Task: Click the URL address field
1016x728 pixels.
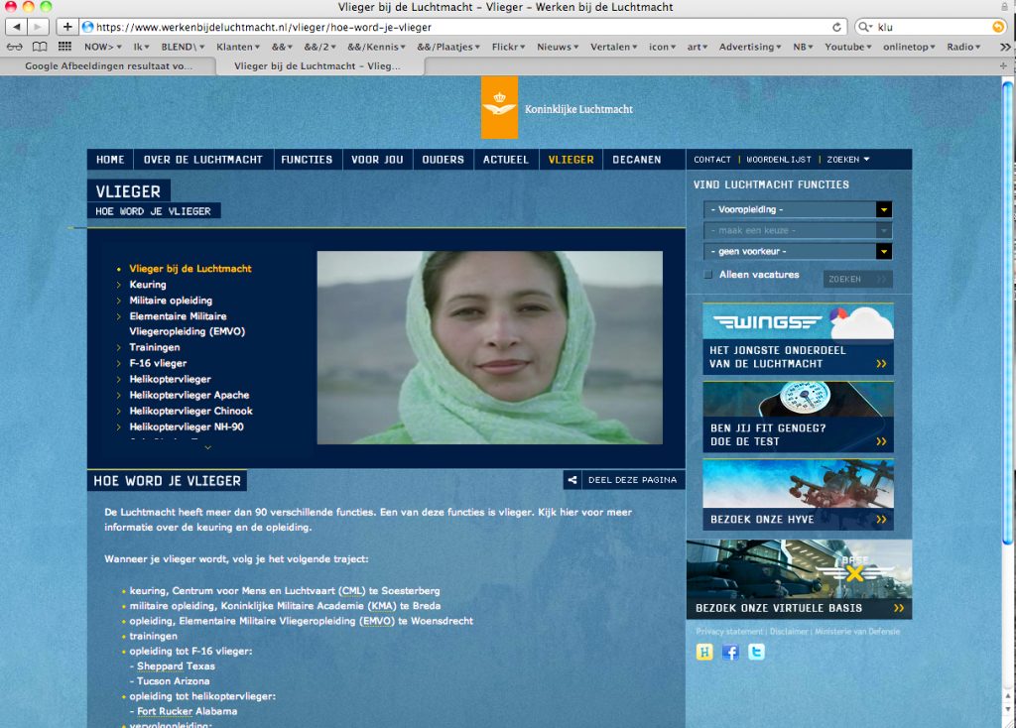Action: click(x=453, y=27)
